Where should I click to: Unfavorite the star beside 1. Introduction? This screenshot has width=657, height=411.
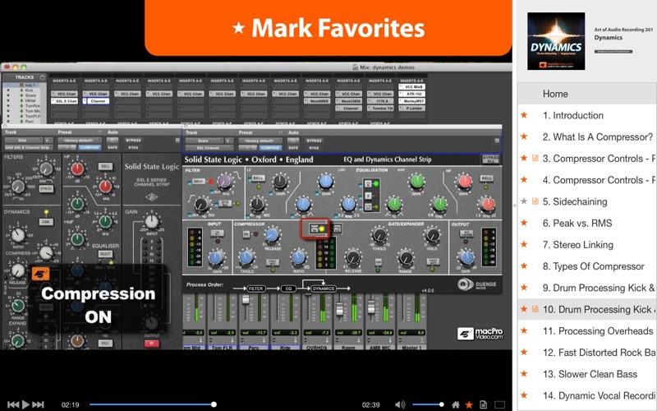[x=524, y=115]
